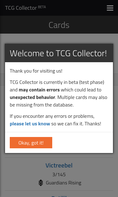Screen dimensions: 118x197
Task: Select the Guardians Rising set name
Action: (x=64, y=183)
